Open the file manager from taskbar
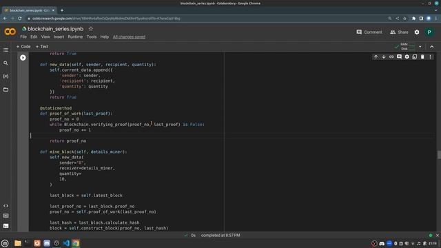This screenshot has height=248, width=441. [x=18, y=243]
